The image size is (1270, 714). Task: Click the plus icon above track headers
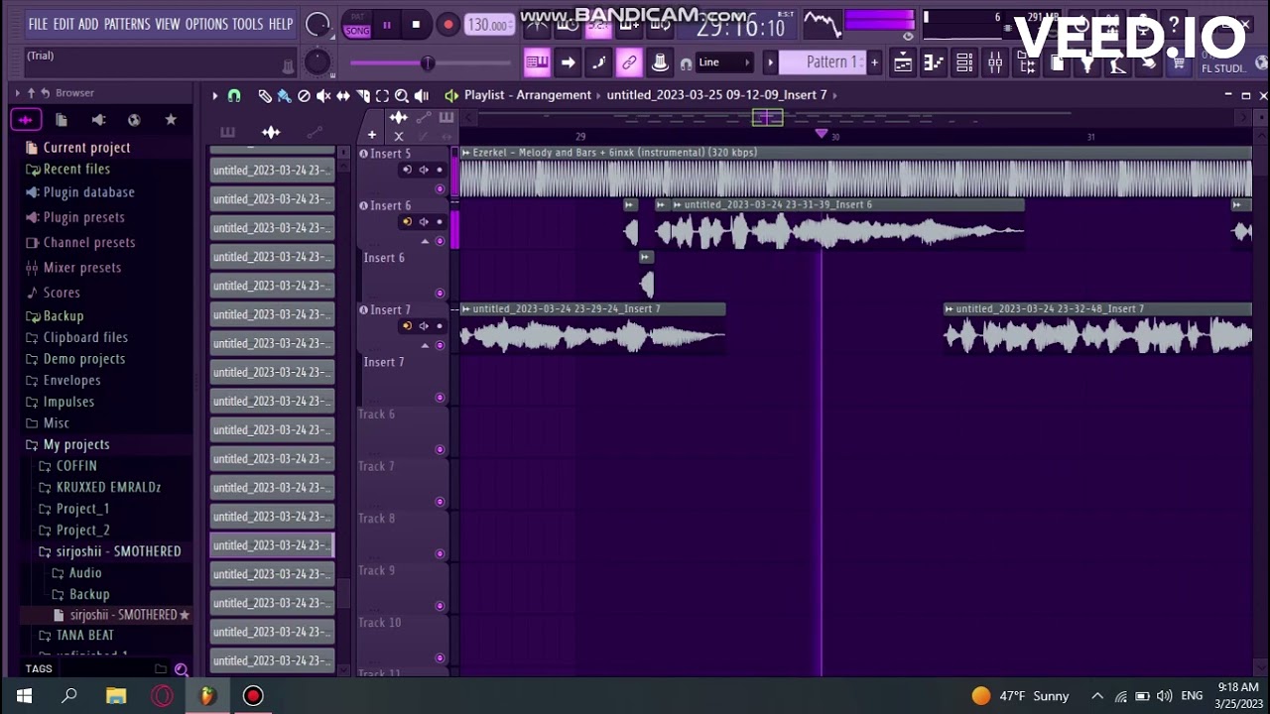coord(372,135)
